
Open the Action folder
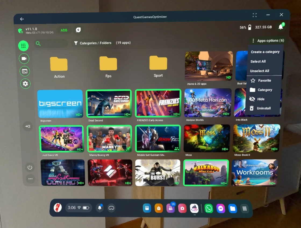pyautogui.click(x=59, y=67)
